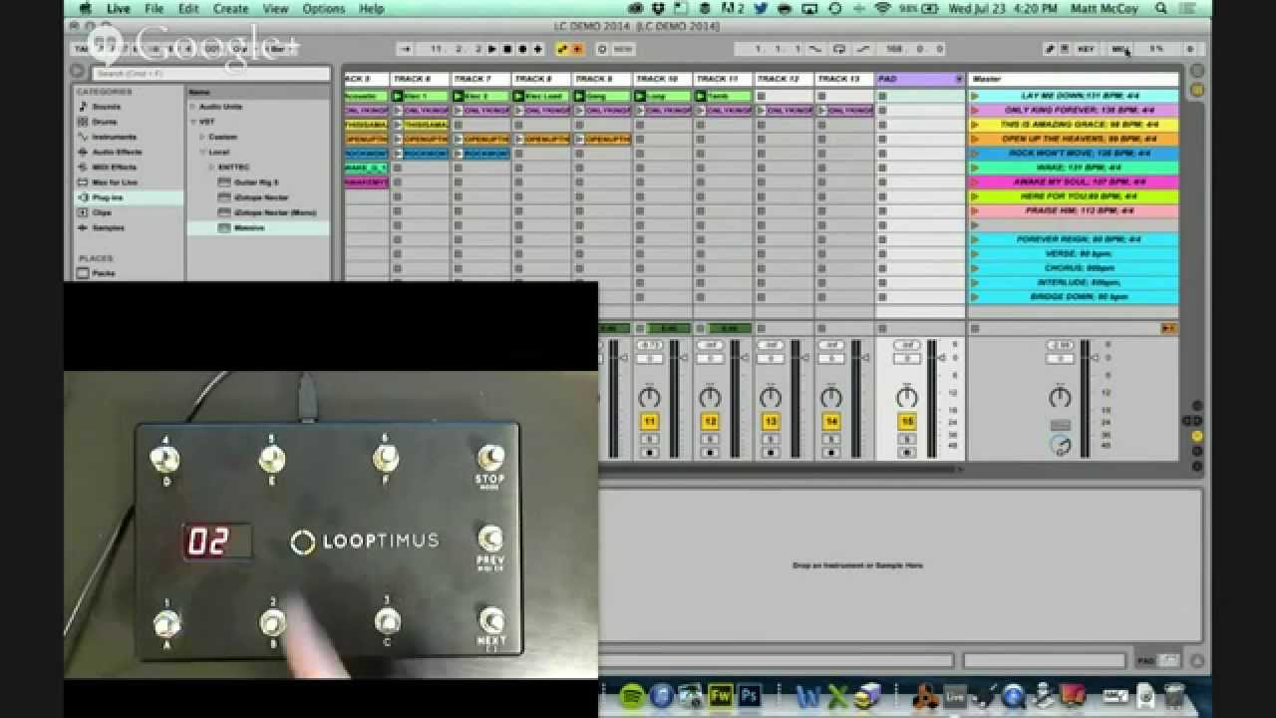Launch the Gang clip
This screenshot has height=718, width=1276.
tap(579, 97)
